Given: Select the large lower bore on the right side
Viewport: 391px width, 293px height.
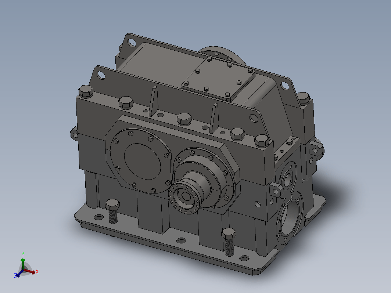Looking at the screenshot, I should click(290, 218).
